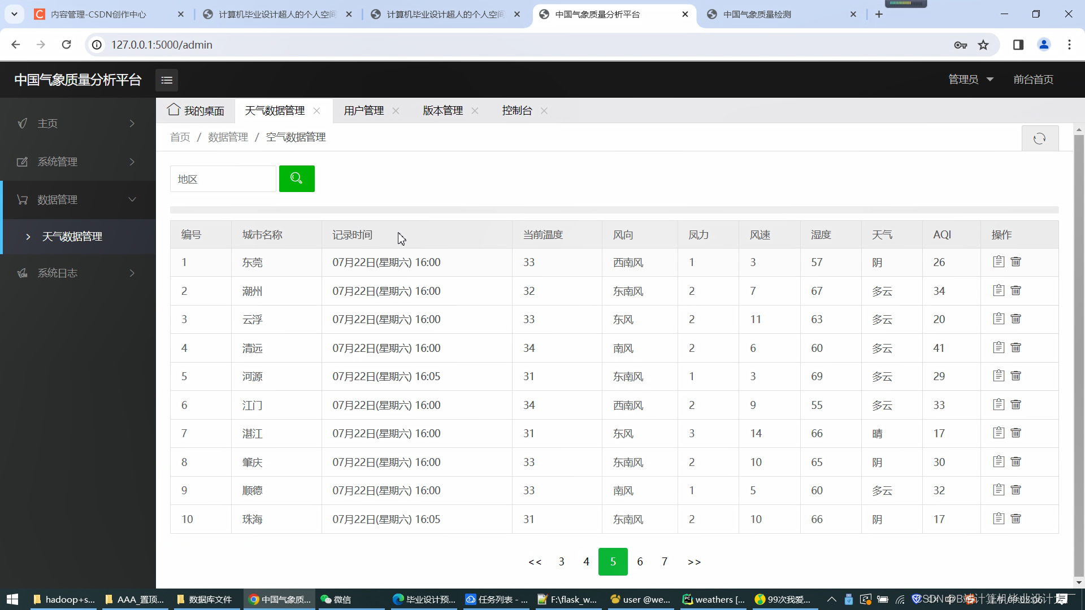The width and height of the screenshot is (1085, 610).
Task: Click next page >> pagination control
Action: [x=694, y=561]
